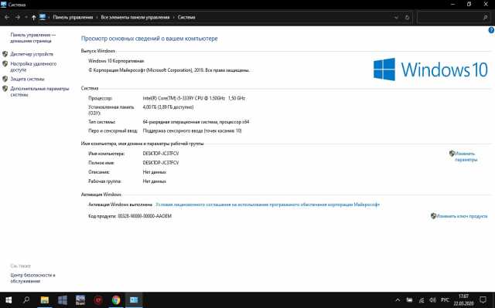The height and width of the screenshot is (308, 495).
Task: Select the System window taskbar button
Action: click(x=134, y=300)
